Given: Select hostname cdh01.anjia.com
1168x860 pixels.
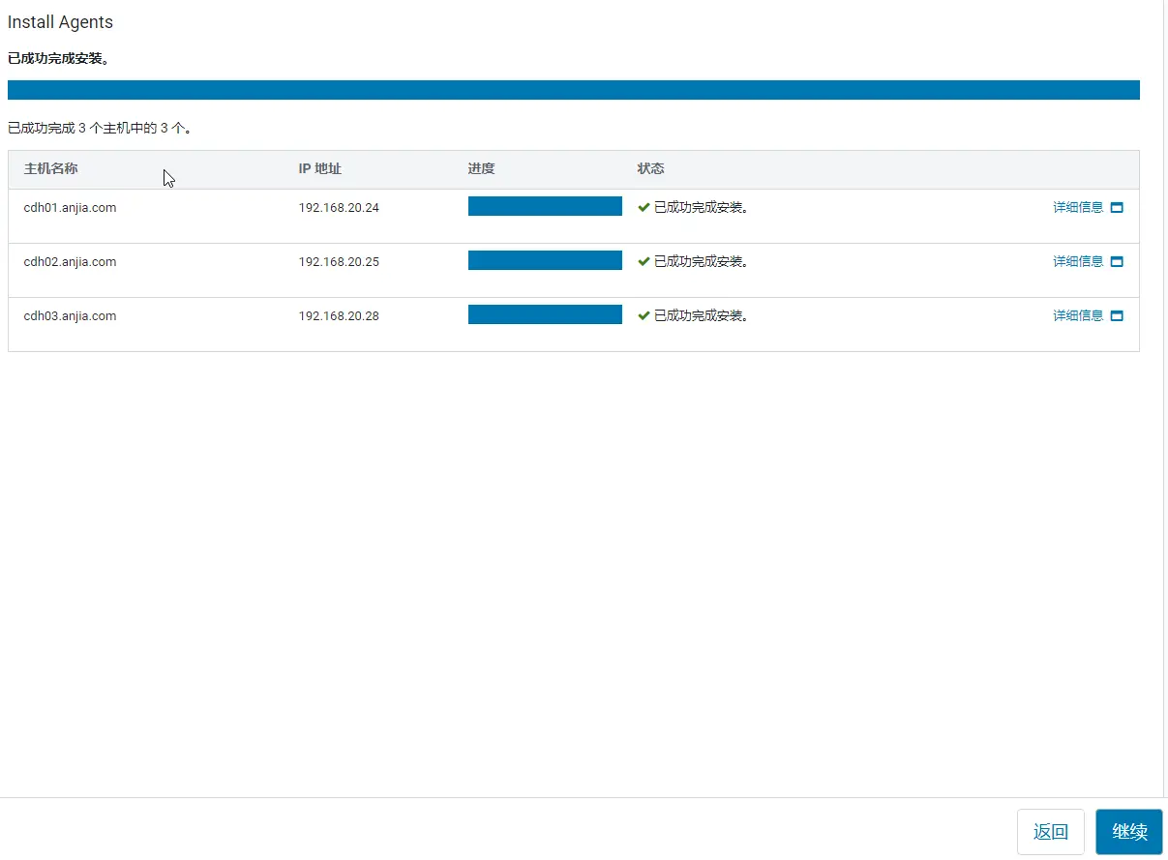Looking at the screenshot, I should (70, 207).
